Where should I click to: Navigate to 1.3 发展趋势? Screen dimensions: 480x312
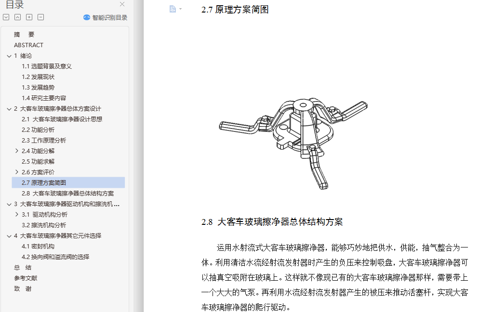38,88
